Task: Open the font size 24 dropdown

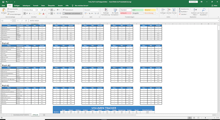Action: pyautogui.click(x=40, y=10)
